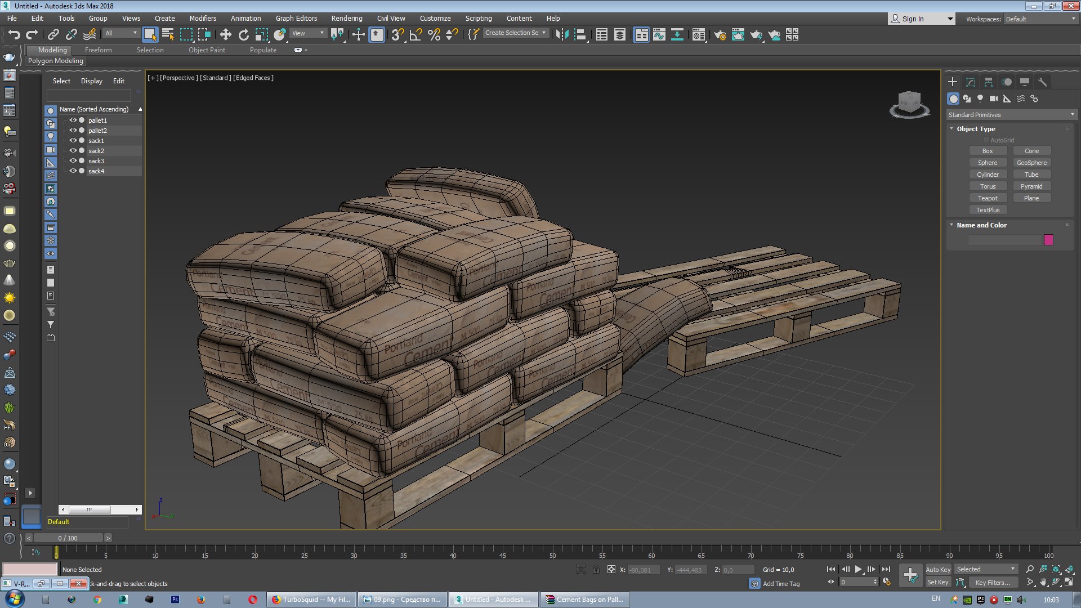1081x608 pixels.
Task: Click the Mirror tool icon
Action: (x=562, y=35)
